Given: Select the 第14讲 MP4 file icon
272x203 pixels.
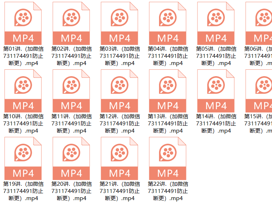Looking at the screenshot, I should [x=216, y=91].
